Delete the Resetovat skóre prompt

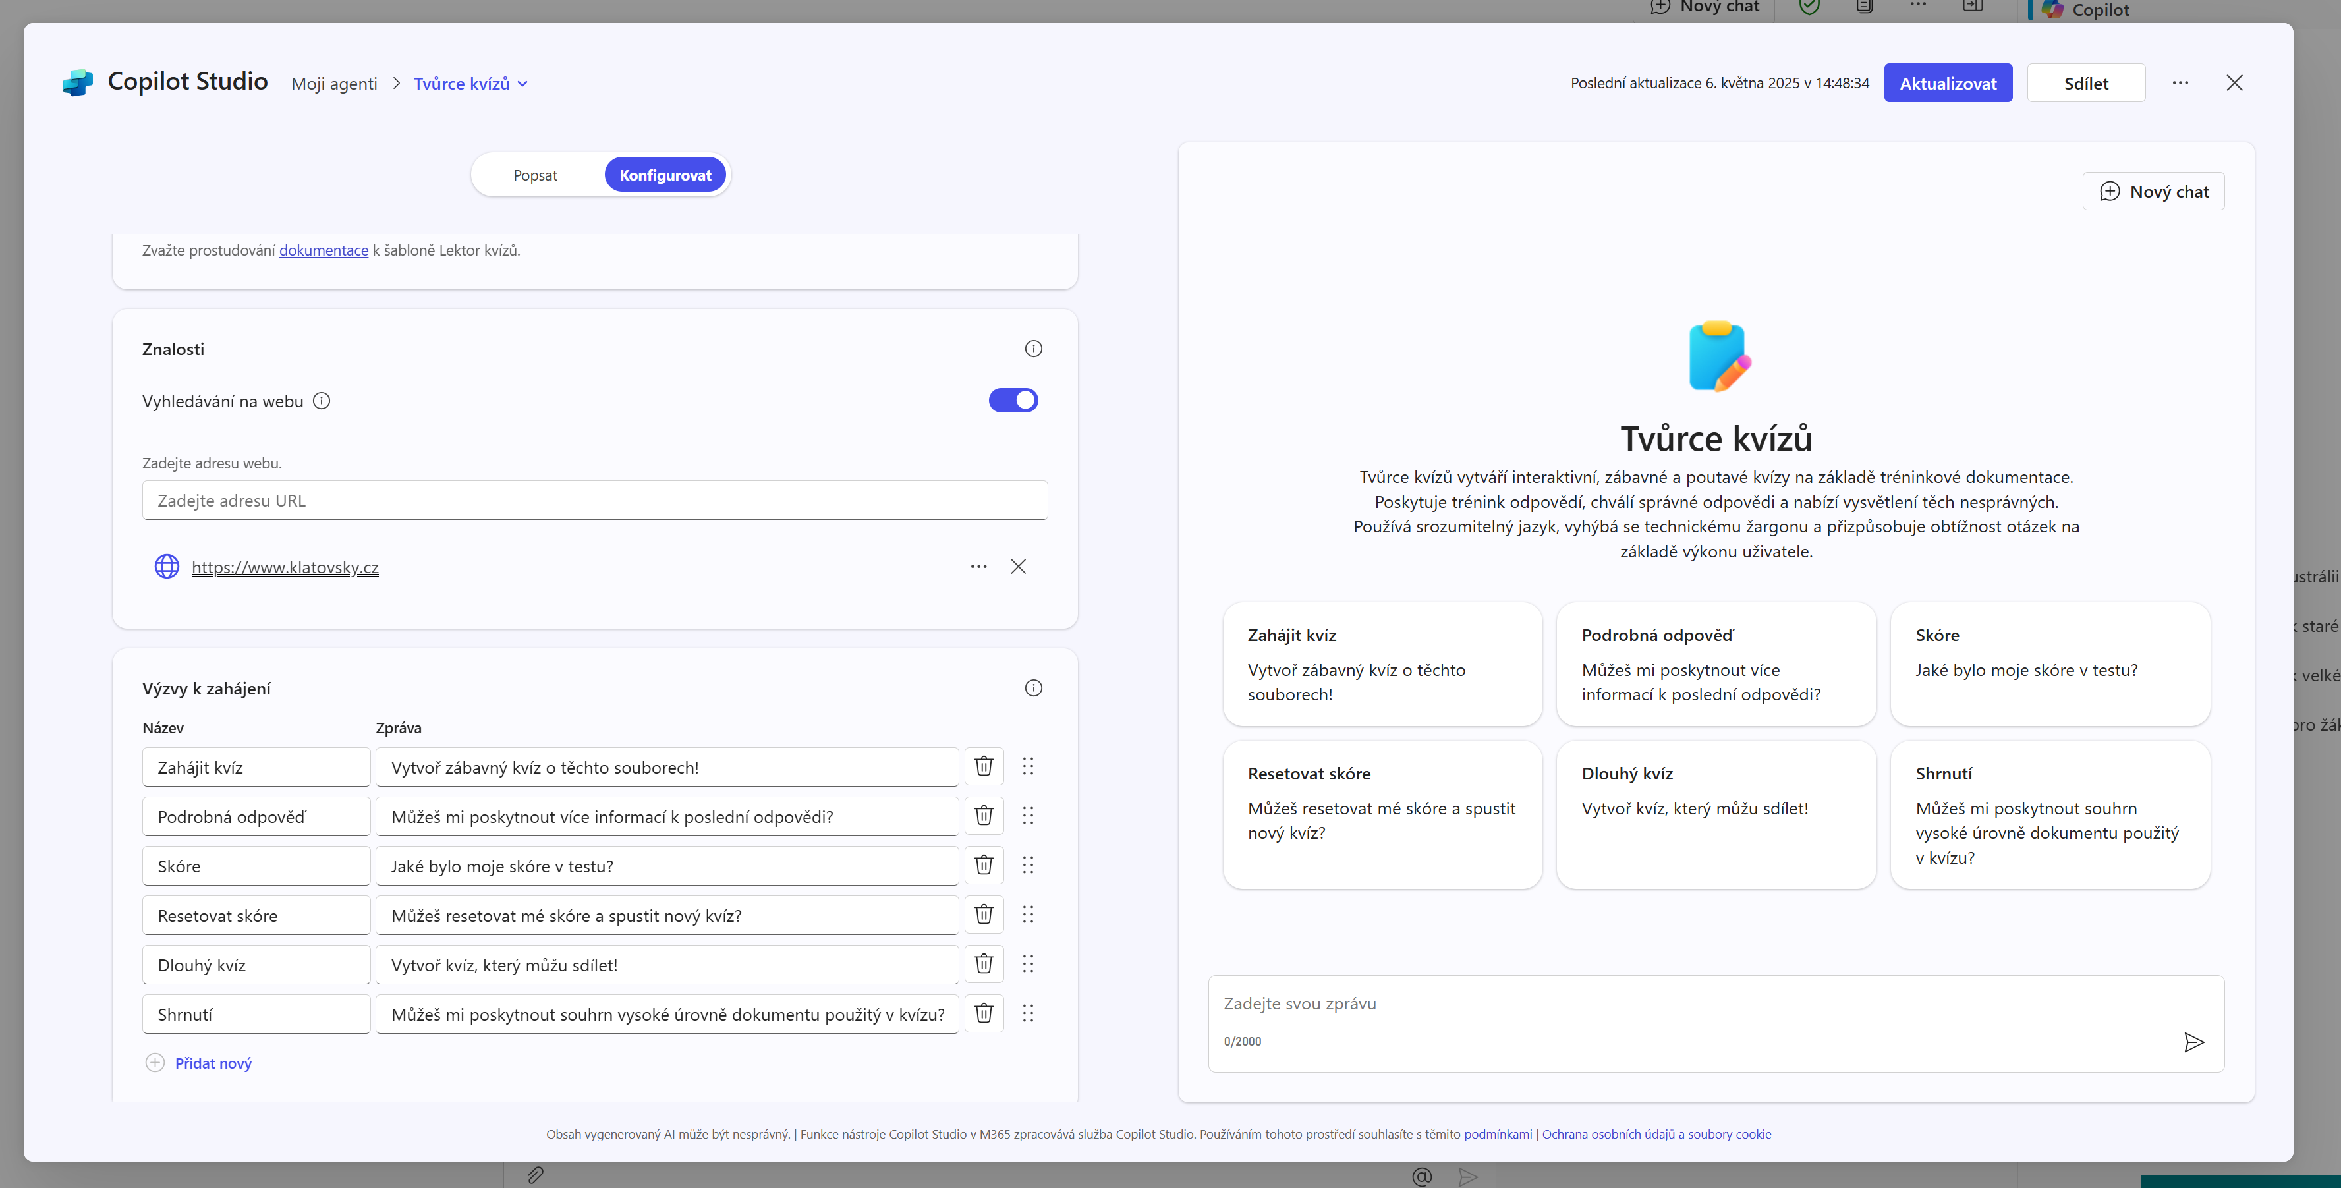[x=983, y=915]
